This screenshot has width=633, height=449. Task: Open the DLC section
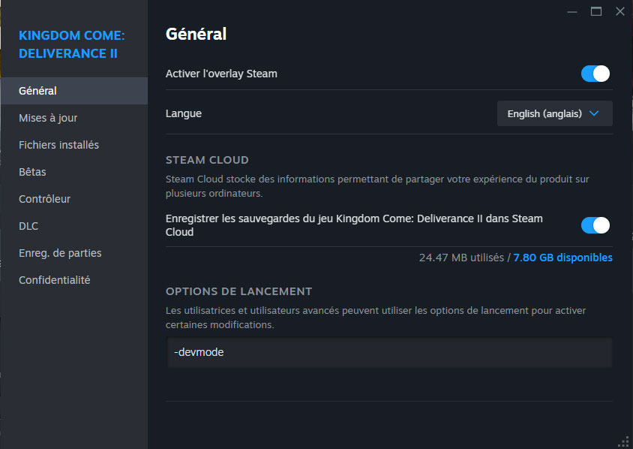click(74, 226)
